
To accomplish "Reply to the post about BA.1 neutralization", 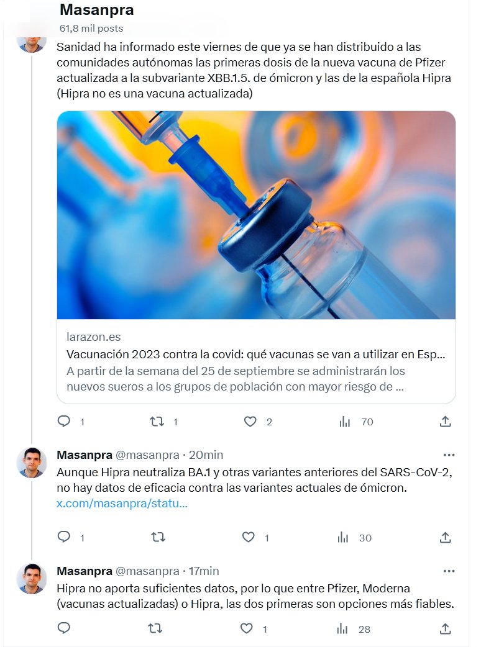I will pyautogui.click(x=64, y=537).
